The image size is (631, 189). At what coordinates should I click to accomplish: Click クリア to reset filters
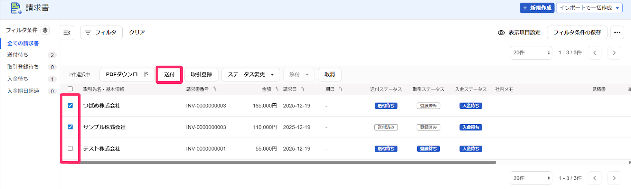click(x=137, y=33)
